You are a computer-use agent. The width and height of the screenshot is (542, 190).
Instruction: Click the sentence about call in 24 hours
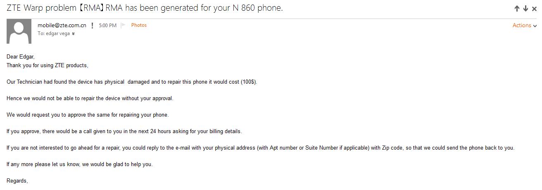pos(124,131)
